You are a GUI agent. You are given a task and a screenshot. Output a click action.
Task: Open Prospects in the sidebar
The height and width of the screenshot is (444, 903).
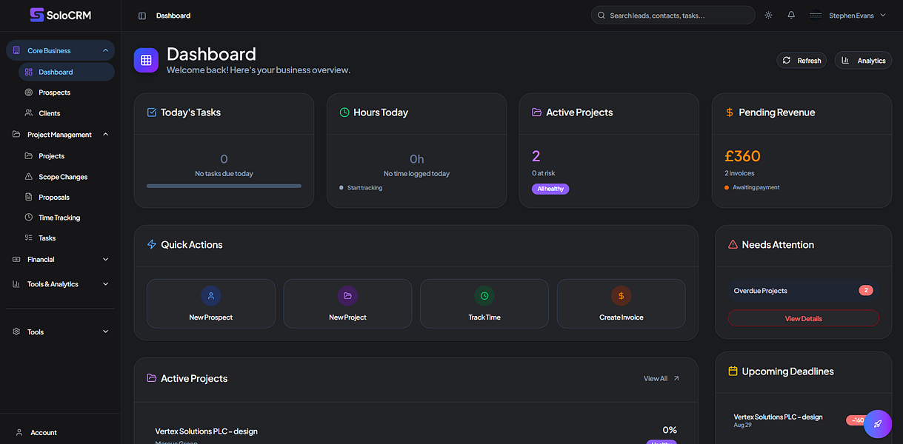click(66, 92)
